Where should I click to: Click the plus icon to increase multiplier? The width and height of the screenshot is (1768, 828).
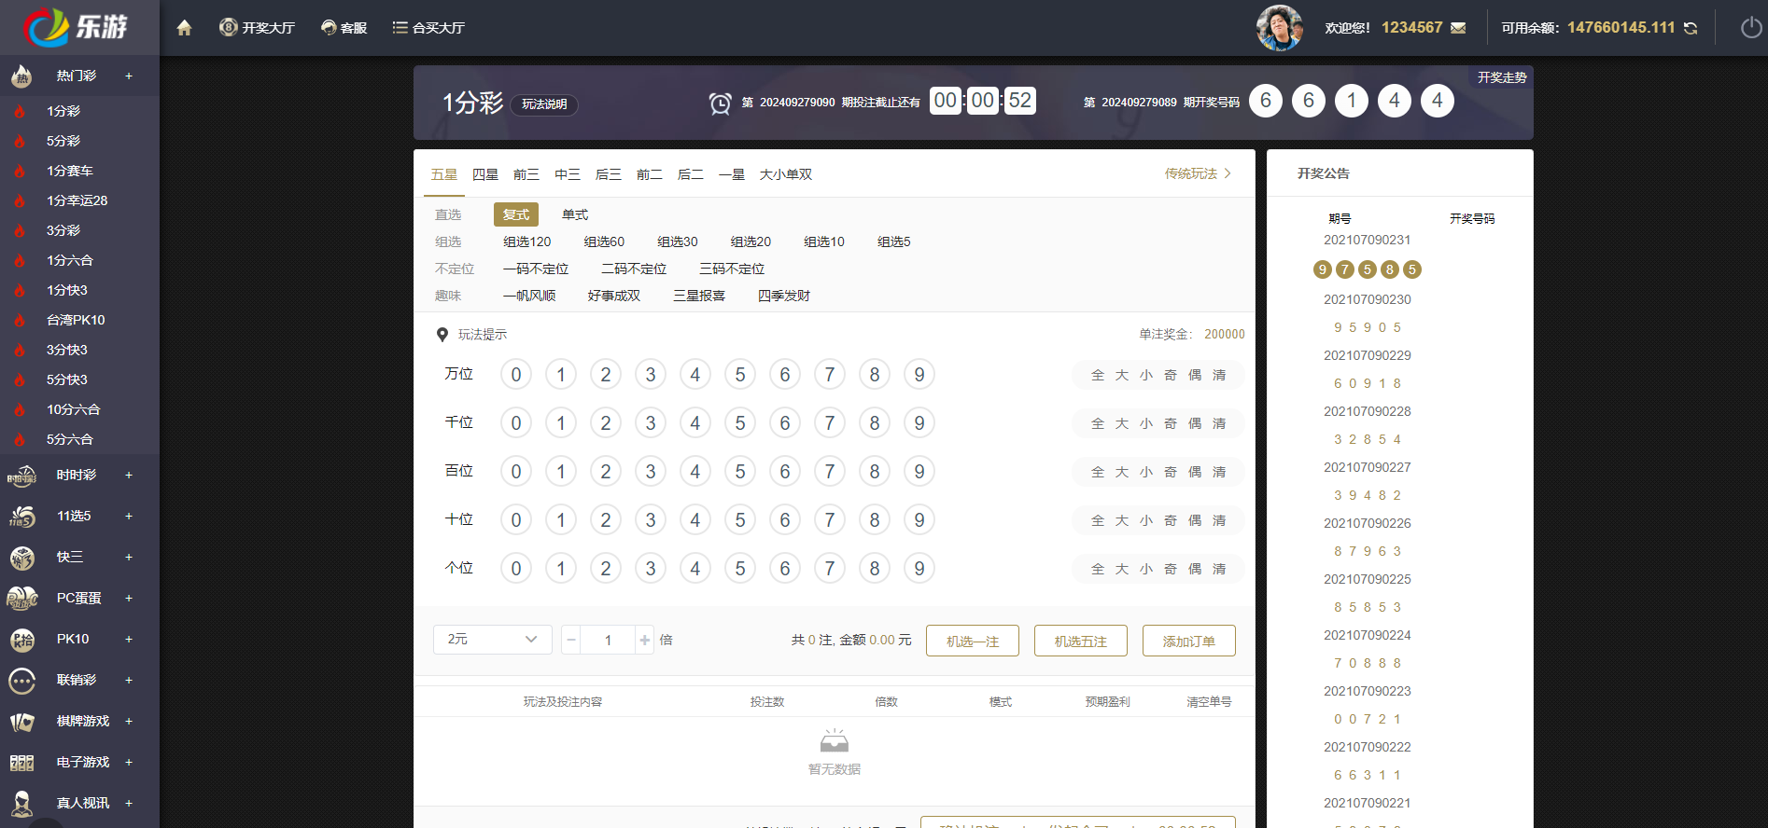(644, 640)
